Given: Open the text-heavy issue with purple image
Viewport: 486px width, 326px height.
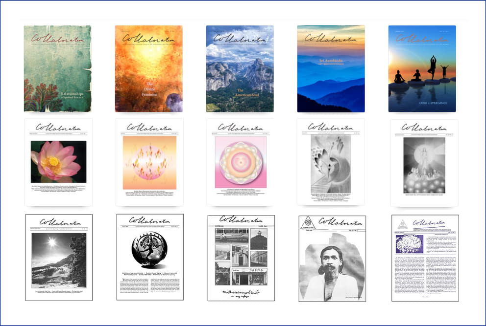Looking at the screenshot, I should click(x=425, y=258).
